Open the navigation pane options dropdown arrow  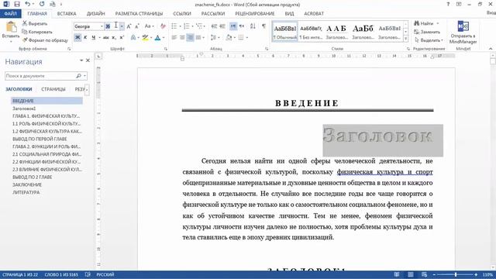pos(81,60)
